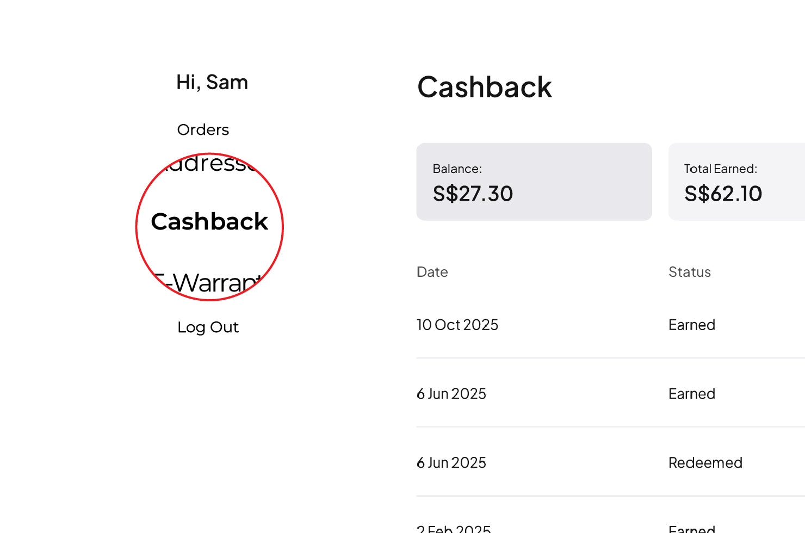Click the Earned status for 10 Oct 2025
The width and height of the screenshot is (805, 533).
tap(691, 325)
